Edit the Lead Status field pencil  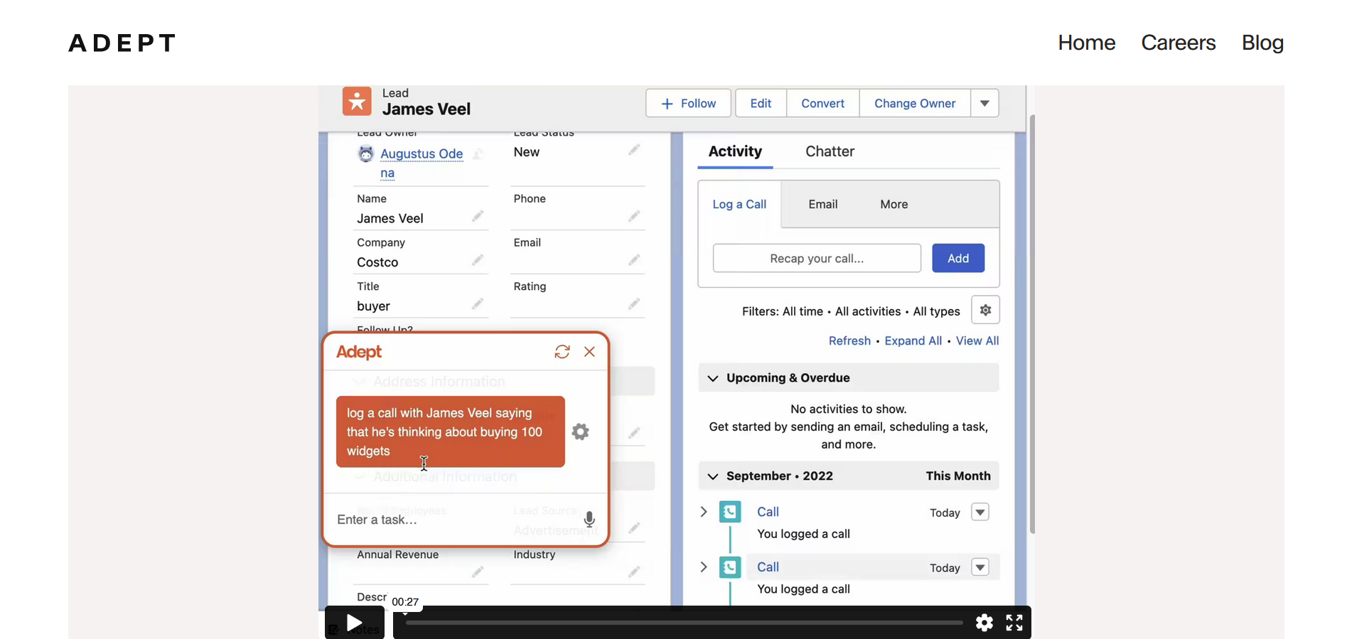point(634,149)
